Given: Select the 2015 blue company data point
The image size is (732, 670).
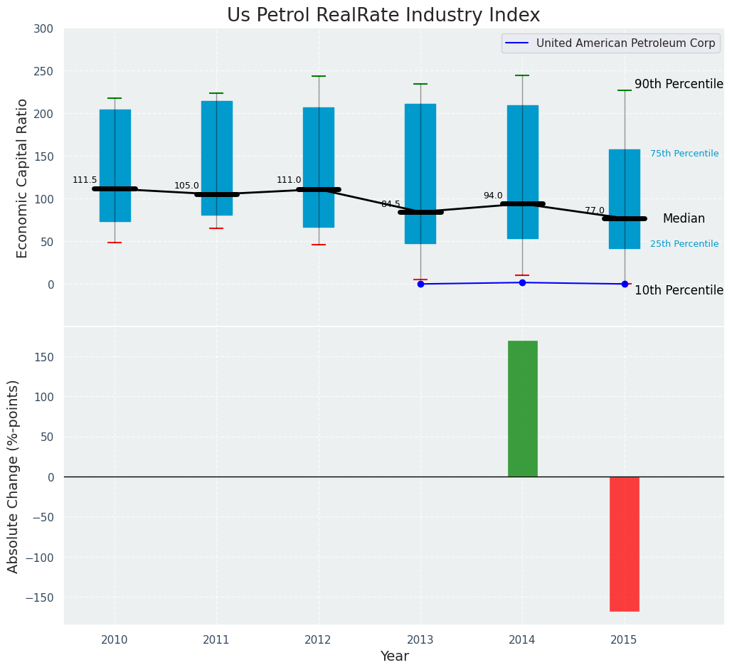Looking at the screenshot, I should coord(625,284).
